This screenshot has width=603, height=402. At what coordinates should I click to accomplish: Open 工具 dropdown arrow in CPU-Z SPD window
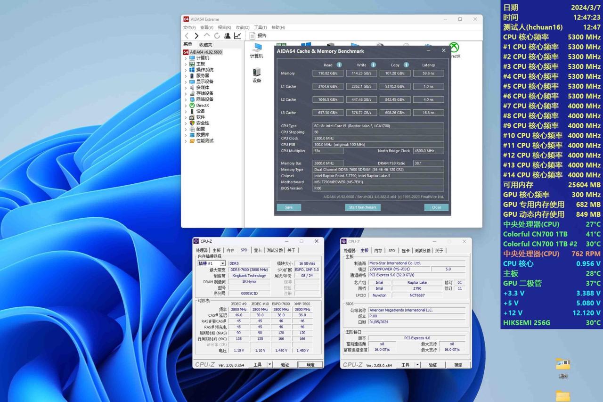[x=269, y=365]
